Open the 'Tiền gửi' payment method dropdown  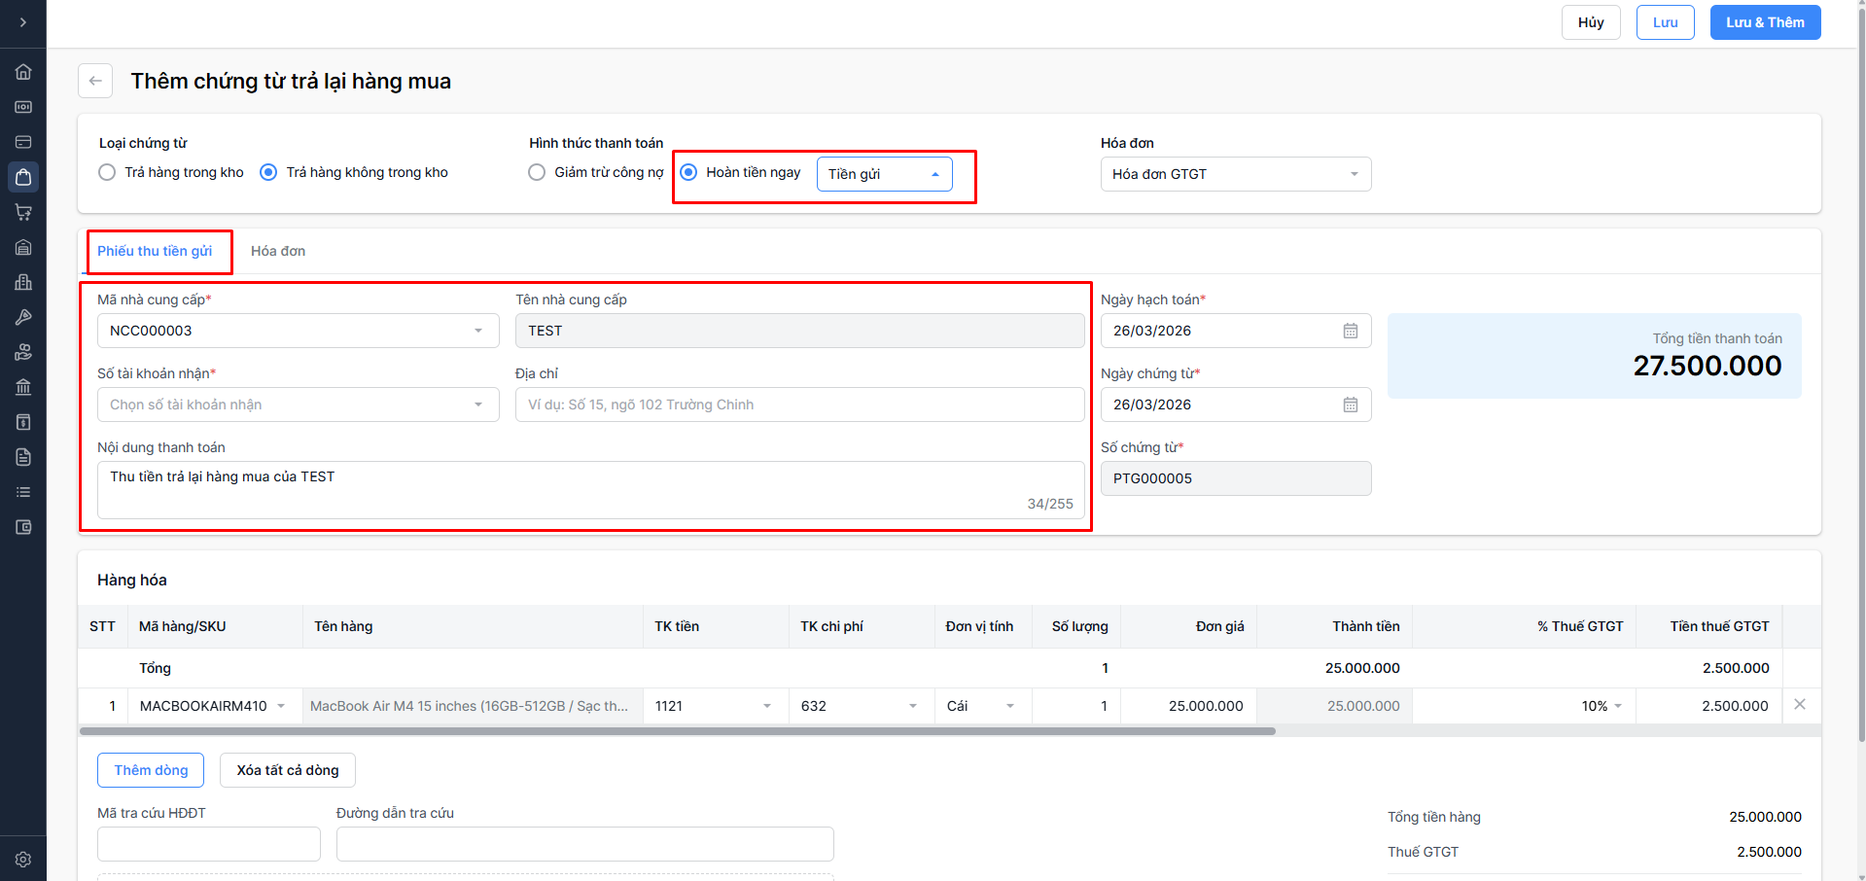(x=884, y=174)
